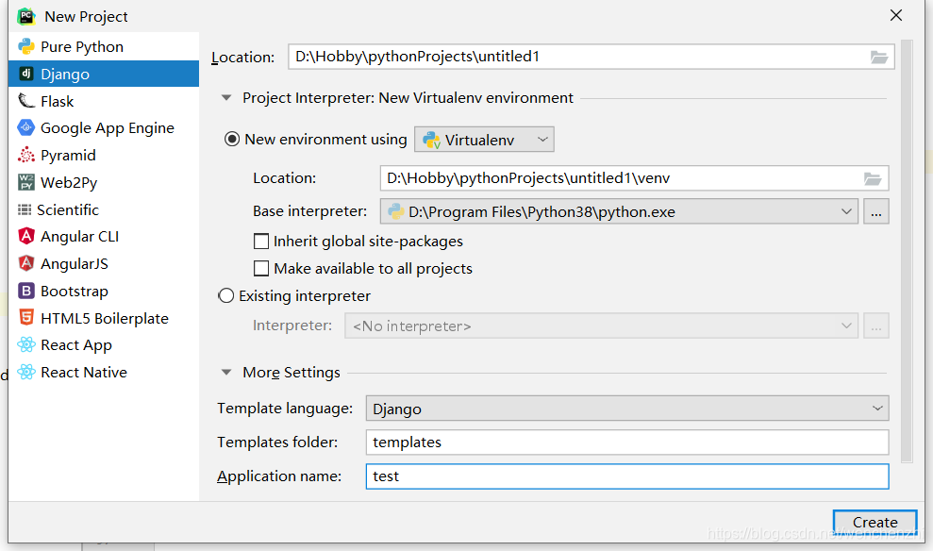The width and height of the screenshot is (933, 551).
Task: Click the base interpreter ellipsis browse button
Action: 875,211
